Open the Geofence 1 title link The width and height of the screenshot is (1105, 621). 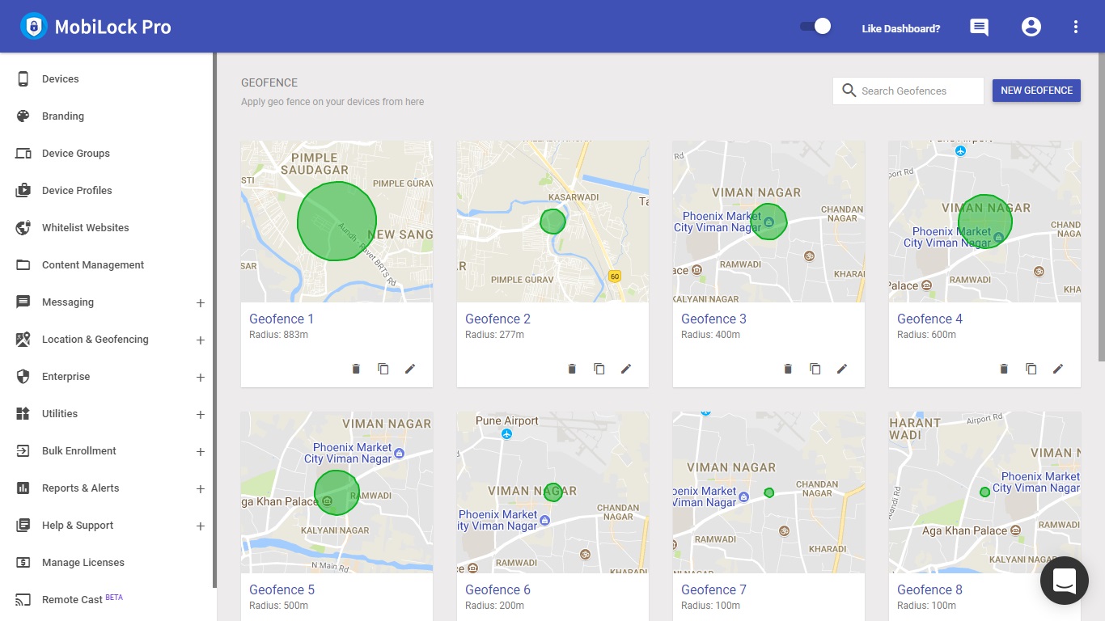point(282,319)
